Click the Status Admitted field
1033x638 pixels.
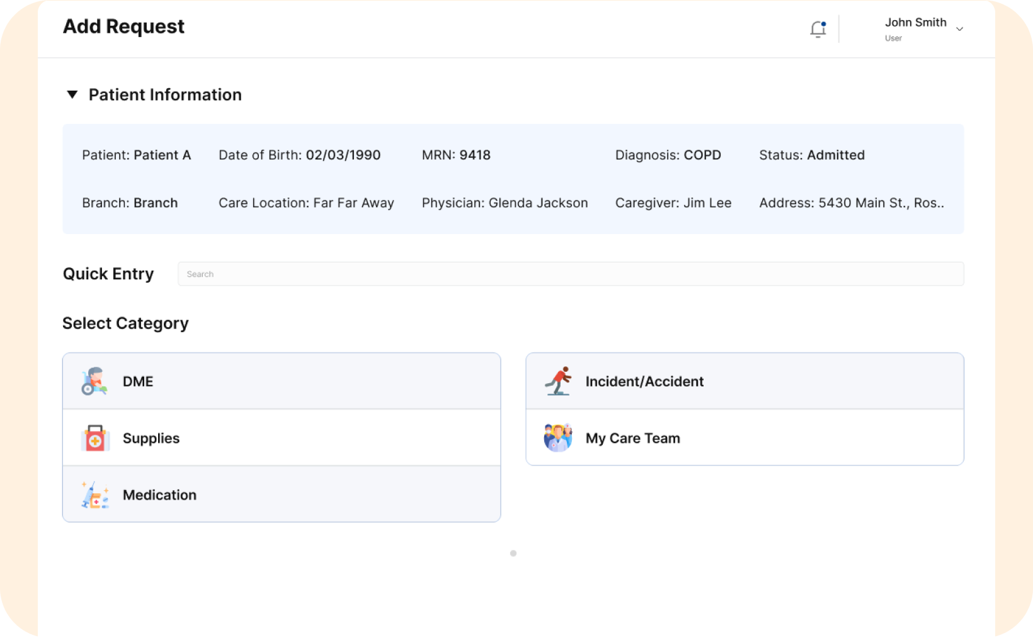click(811, 155)
